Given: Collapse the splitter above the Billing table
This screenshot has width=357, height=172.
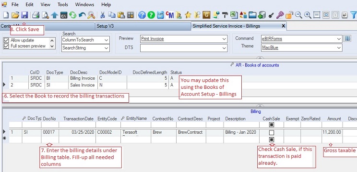Looking at the screenshot, I should click(260, 106).
